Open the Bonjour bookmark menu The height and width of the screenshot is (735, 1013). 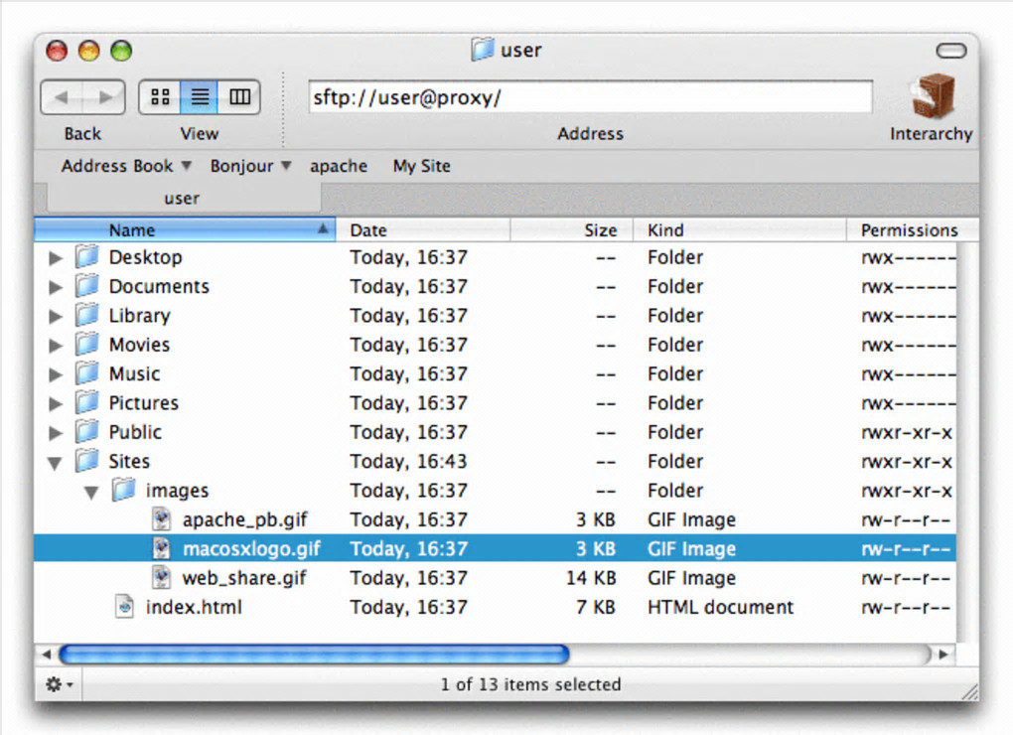[250, 166]
